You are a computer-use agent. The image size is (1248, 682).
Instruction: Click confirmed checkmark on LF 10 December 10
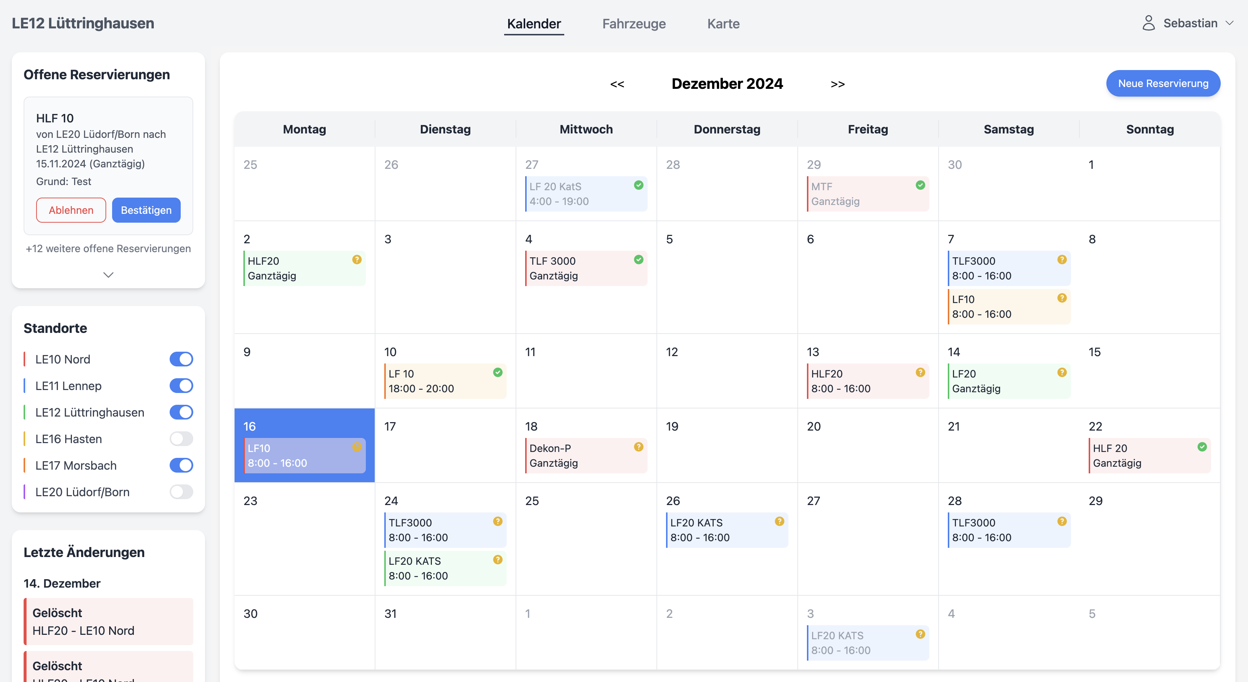coord(498,372)
